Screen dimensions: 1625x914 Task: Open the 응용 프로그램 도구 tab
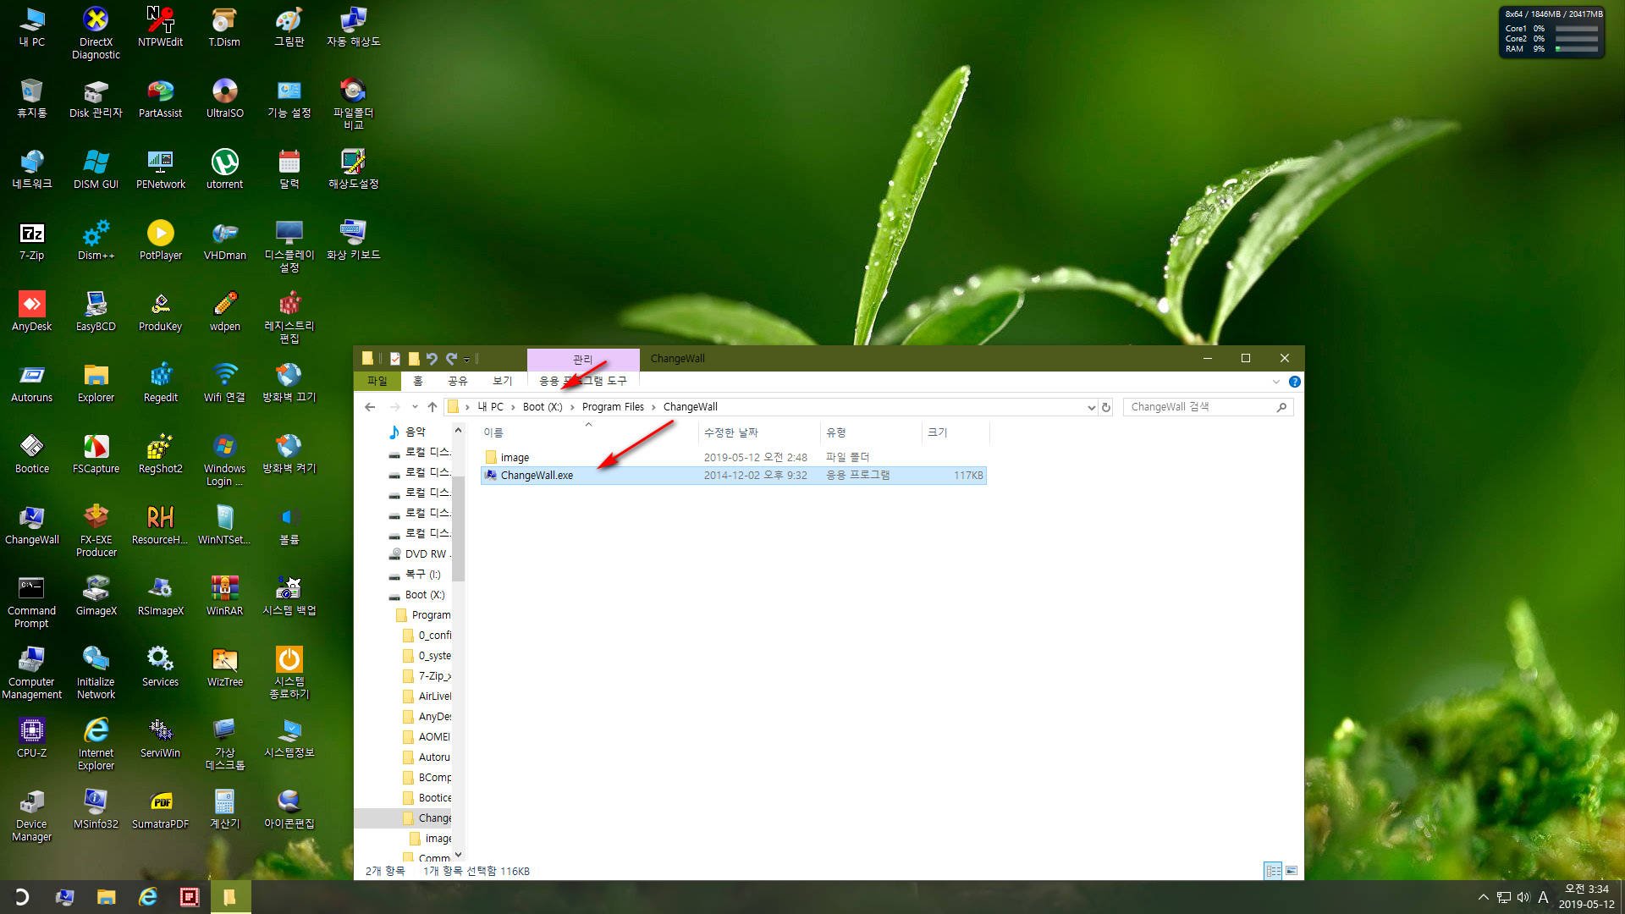[x=583, y=381]
